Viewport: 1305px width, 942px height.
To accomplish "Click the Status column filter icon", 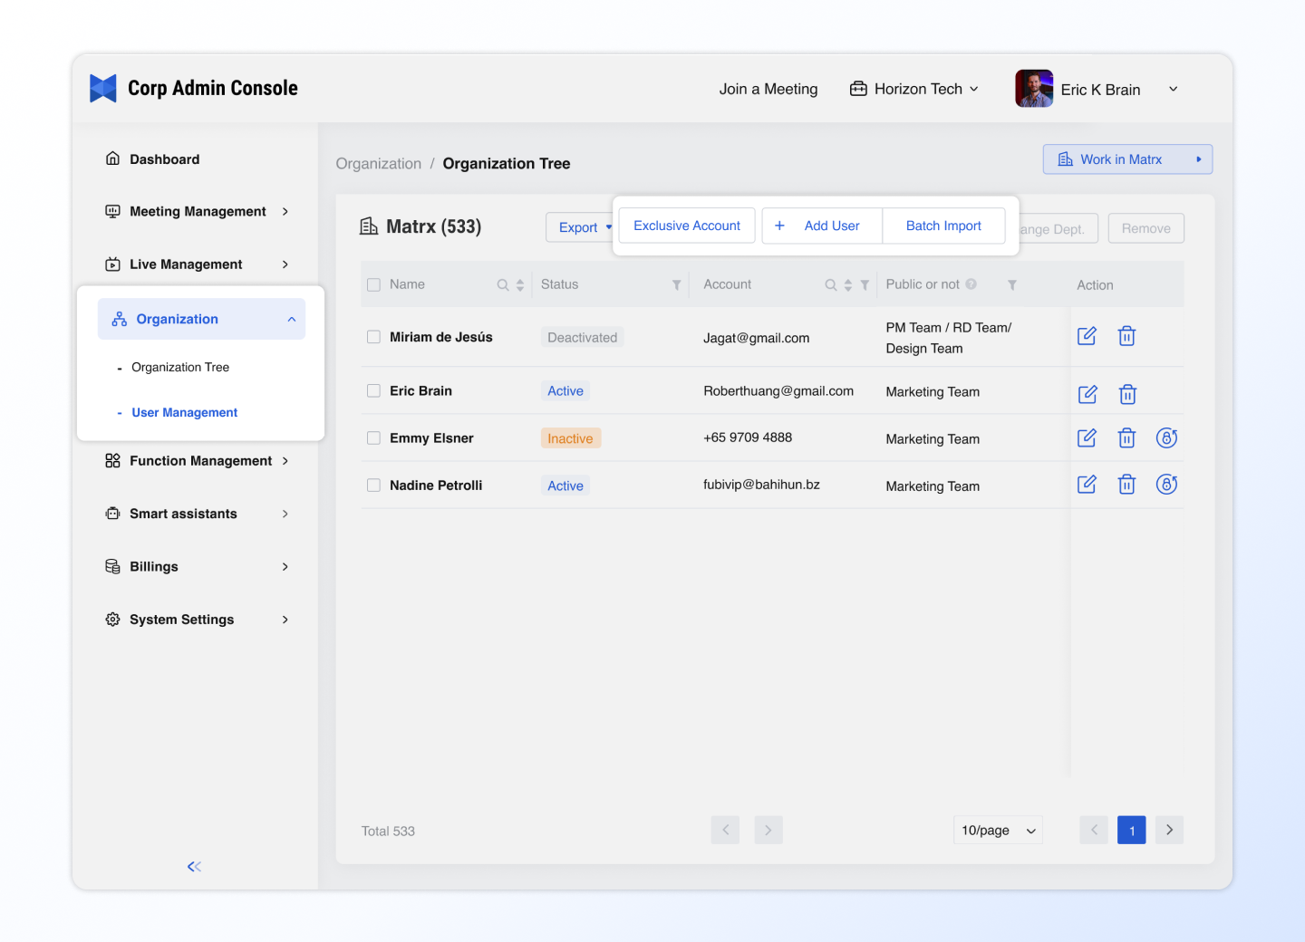I will tap(676, 285).
